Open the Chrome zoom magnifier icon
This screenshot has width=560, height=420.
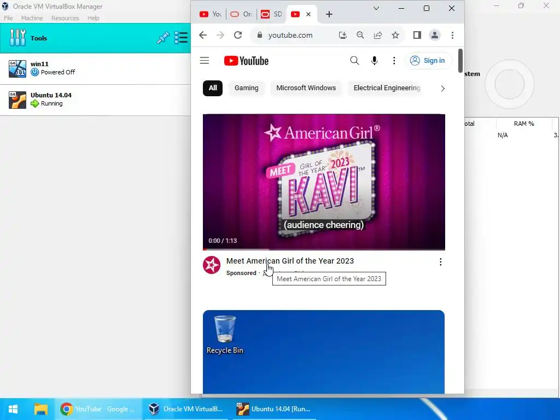[x=360, y=35]
